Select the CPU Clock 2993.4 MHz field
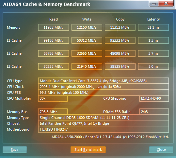Image resolution: width=176 pixels, height=158 pixels. pyautogui.click(x=104, y=87)
